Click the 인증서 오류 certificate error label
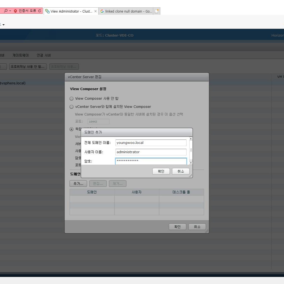 pos(27,11)
